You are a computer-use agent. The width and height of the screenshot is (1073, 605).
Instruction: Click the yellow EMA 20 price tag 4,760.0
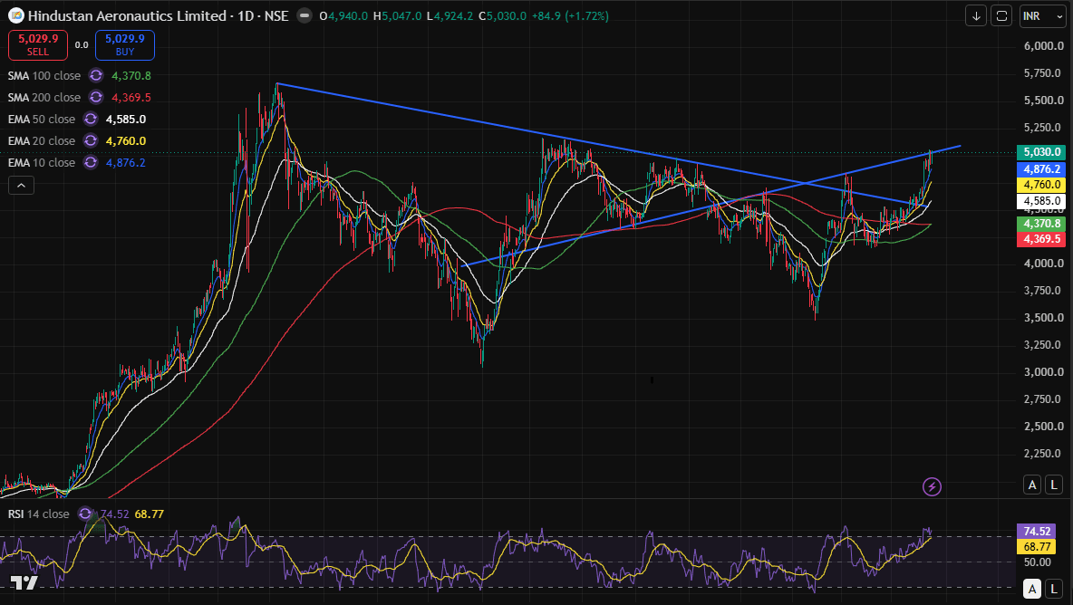[x=1041, y=185]
